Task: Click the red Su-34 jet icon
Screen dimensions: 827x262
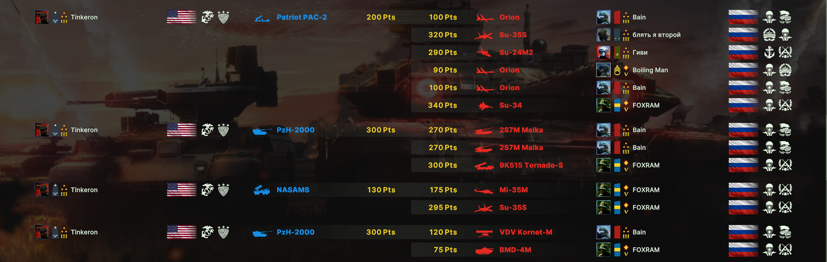Action: pos(485,106)
